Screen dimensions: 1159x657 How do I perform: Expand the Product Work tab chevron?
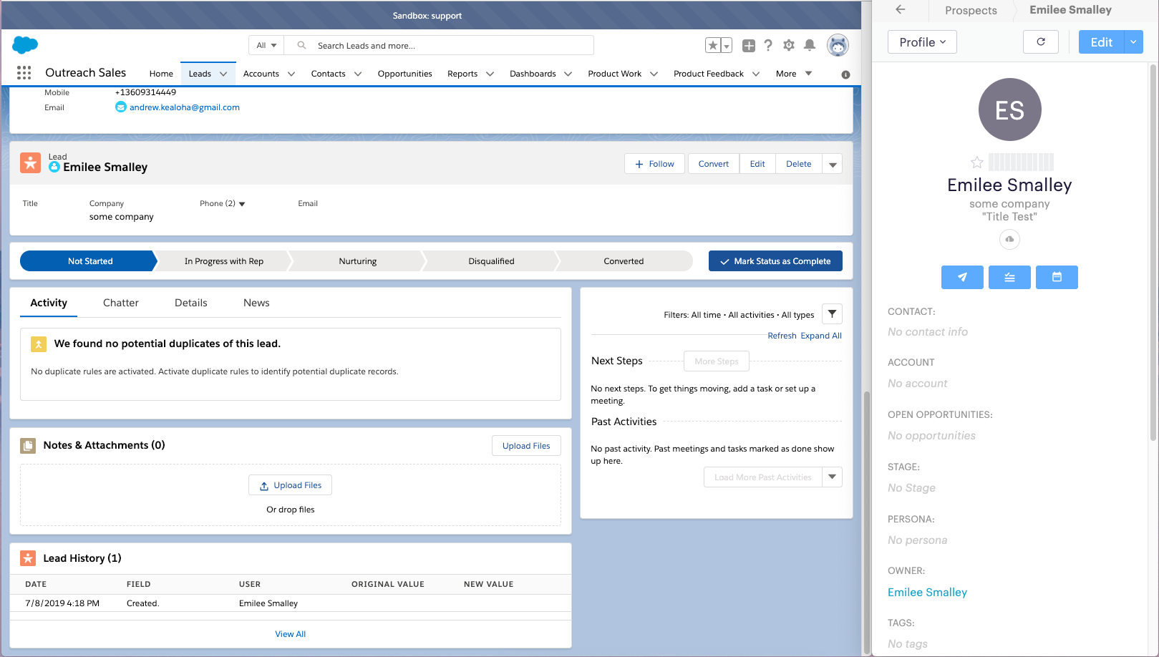pos(654,74)
